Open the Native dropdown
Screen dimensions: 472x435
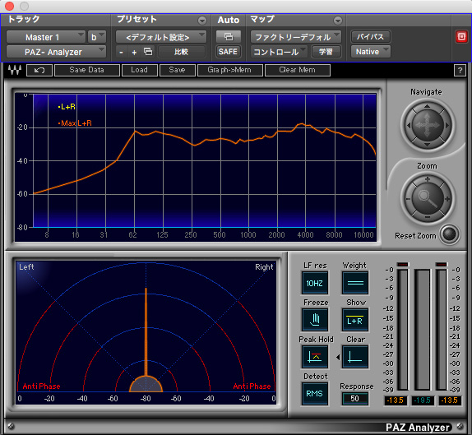point(371,52)
